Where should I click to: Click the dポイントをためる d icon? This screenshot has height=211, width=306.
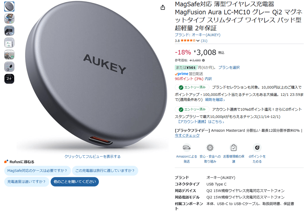257,148
